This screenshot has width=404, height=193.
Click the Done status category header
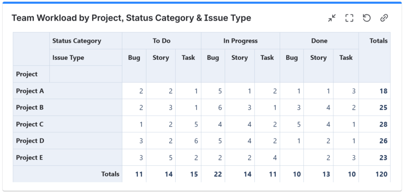click(319, 41)
